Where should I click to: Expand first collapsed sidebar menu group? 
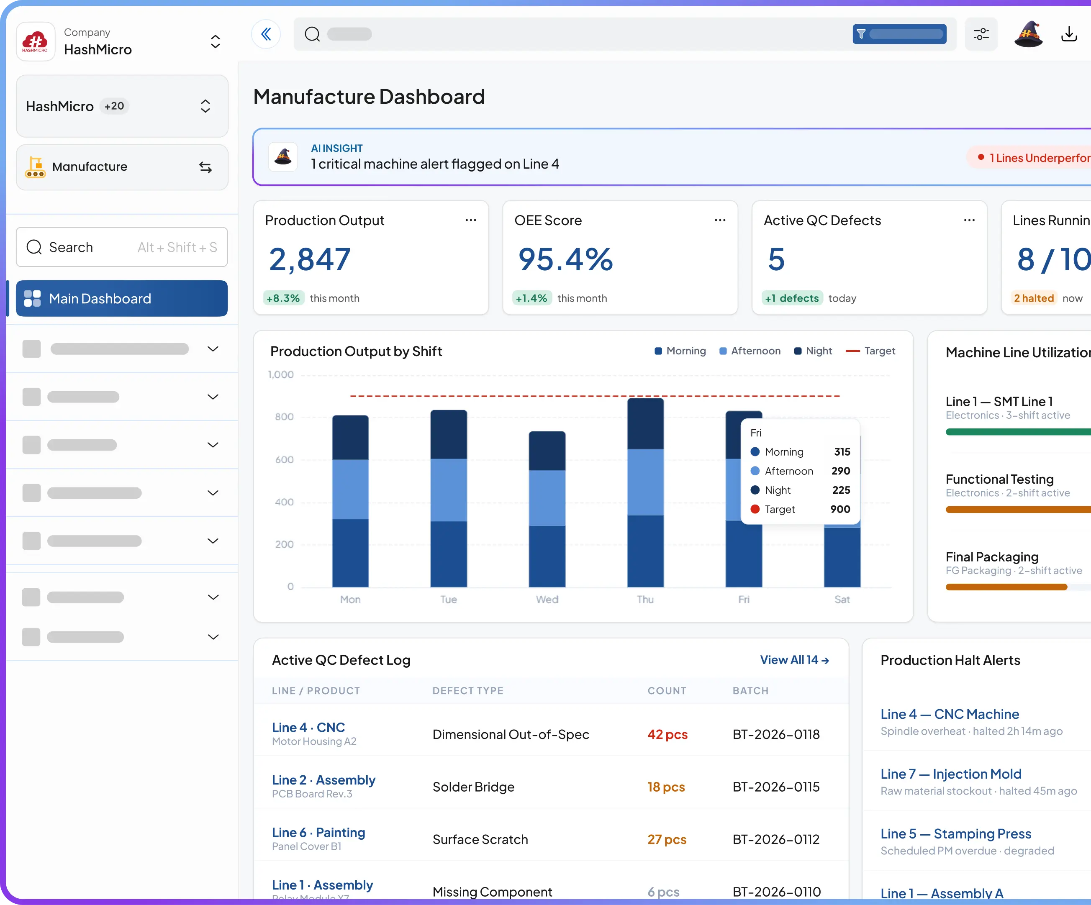213,349
